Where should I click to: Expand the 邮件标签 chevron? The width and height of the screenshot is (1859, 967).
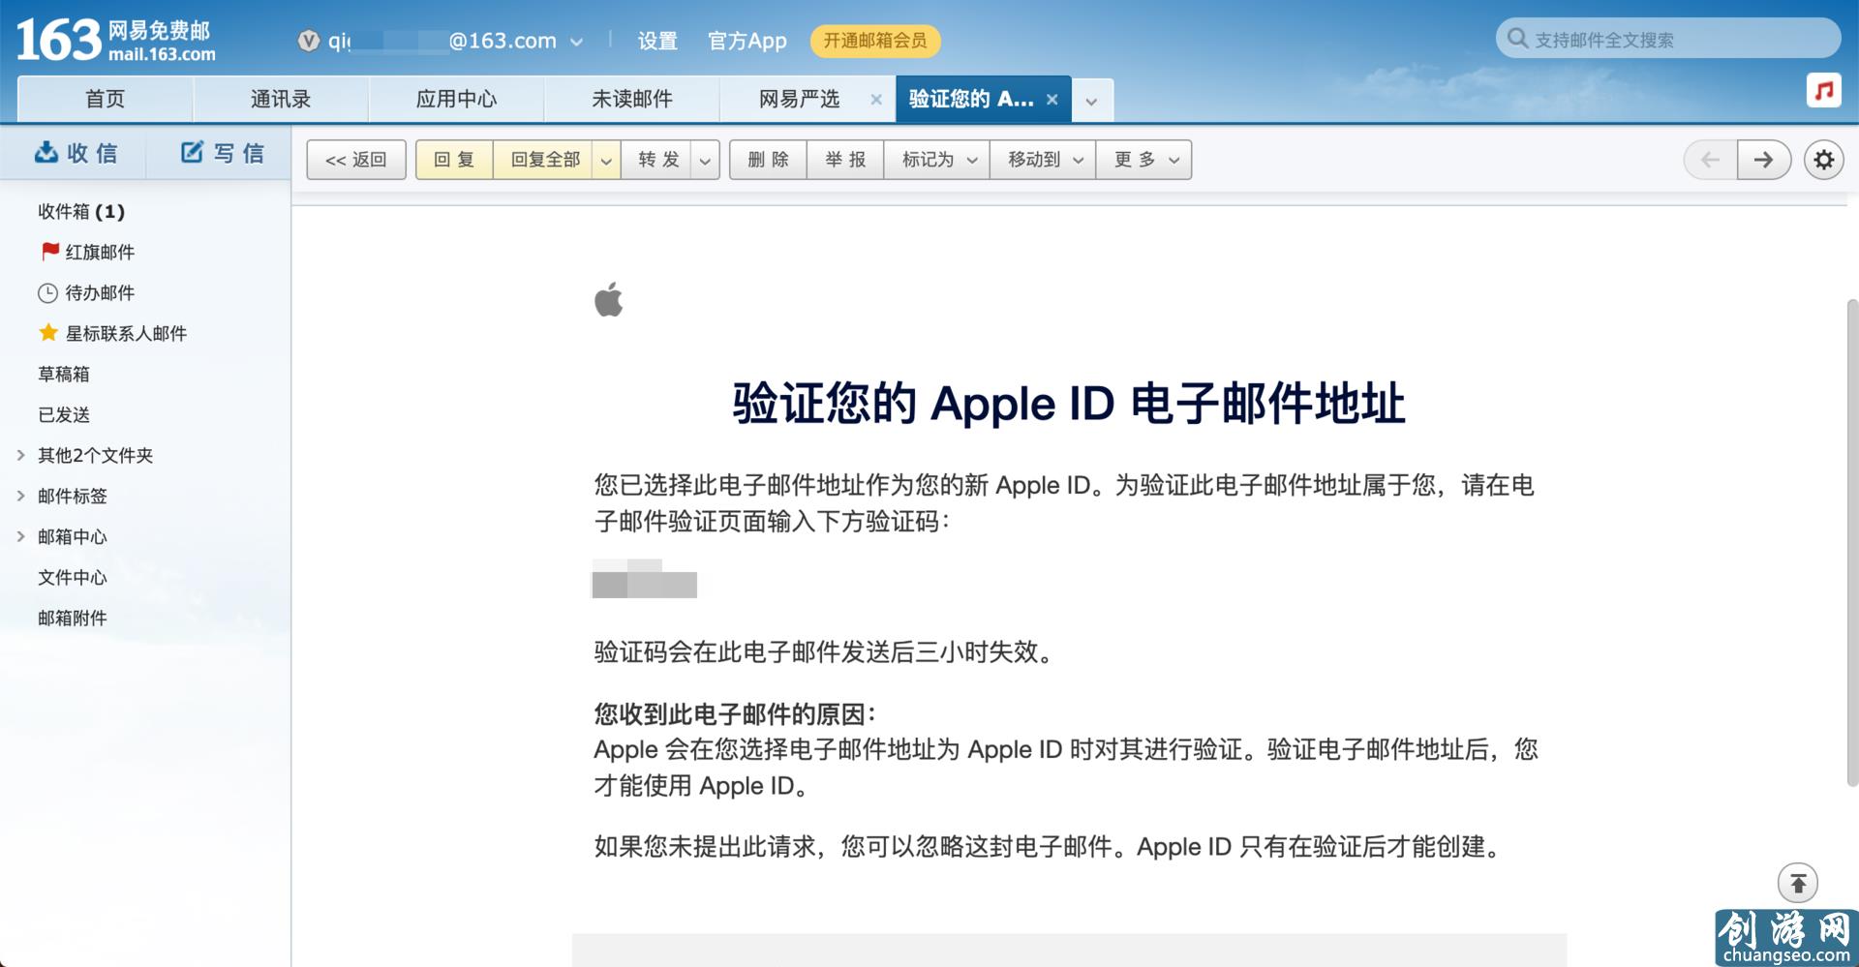click(x=20, y=496)
